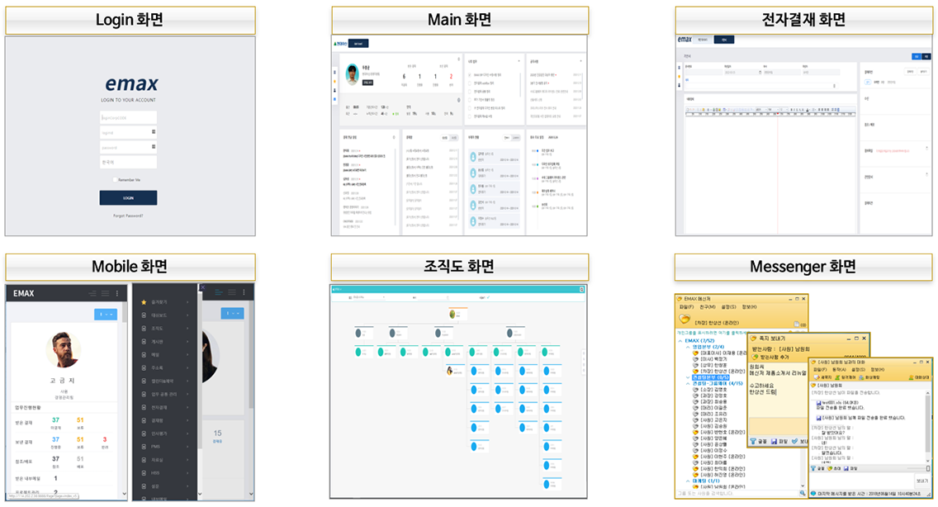
Task: Toggle the Remember Me checkbox
Action: point(115,179)
